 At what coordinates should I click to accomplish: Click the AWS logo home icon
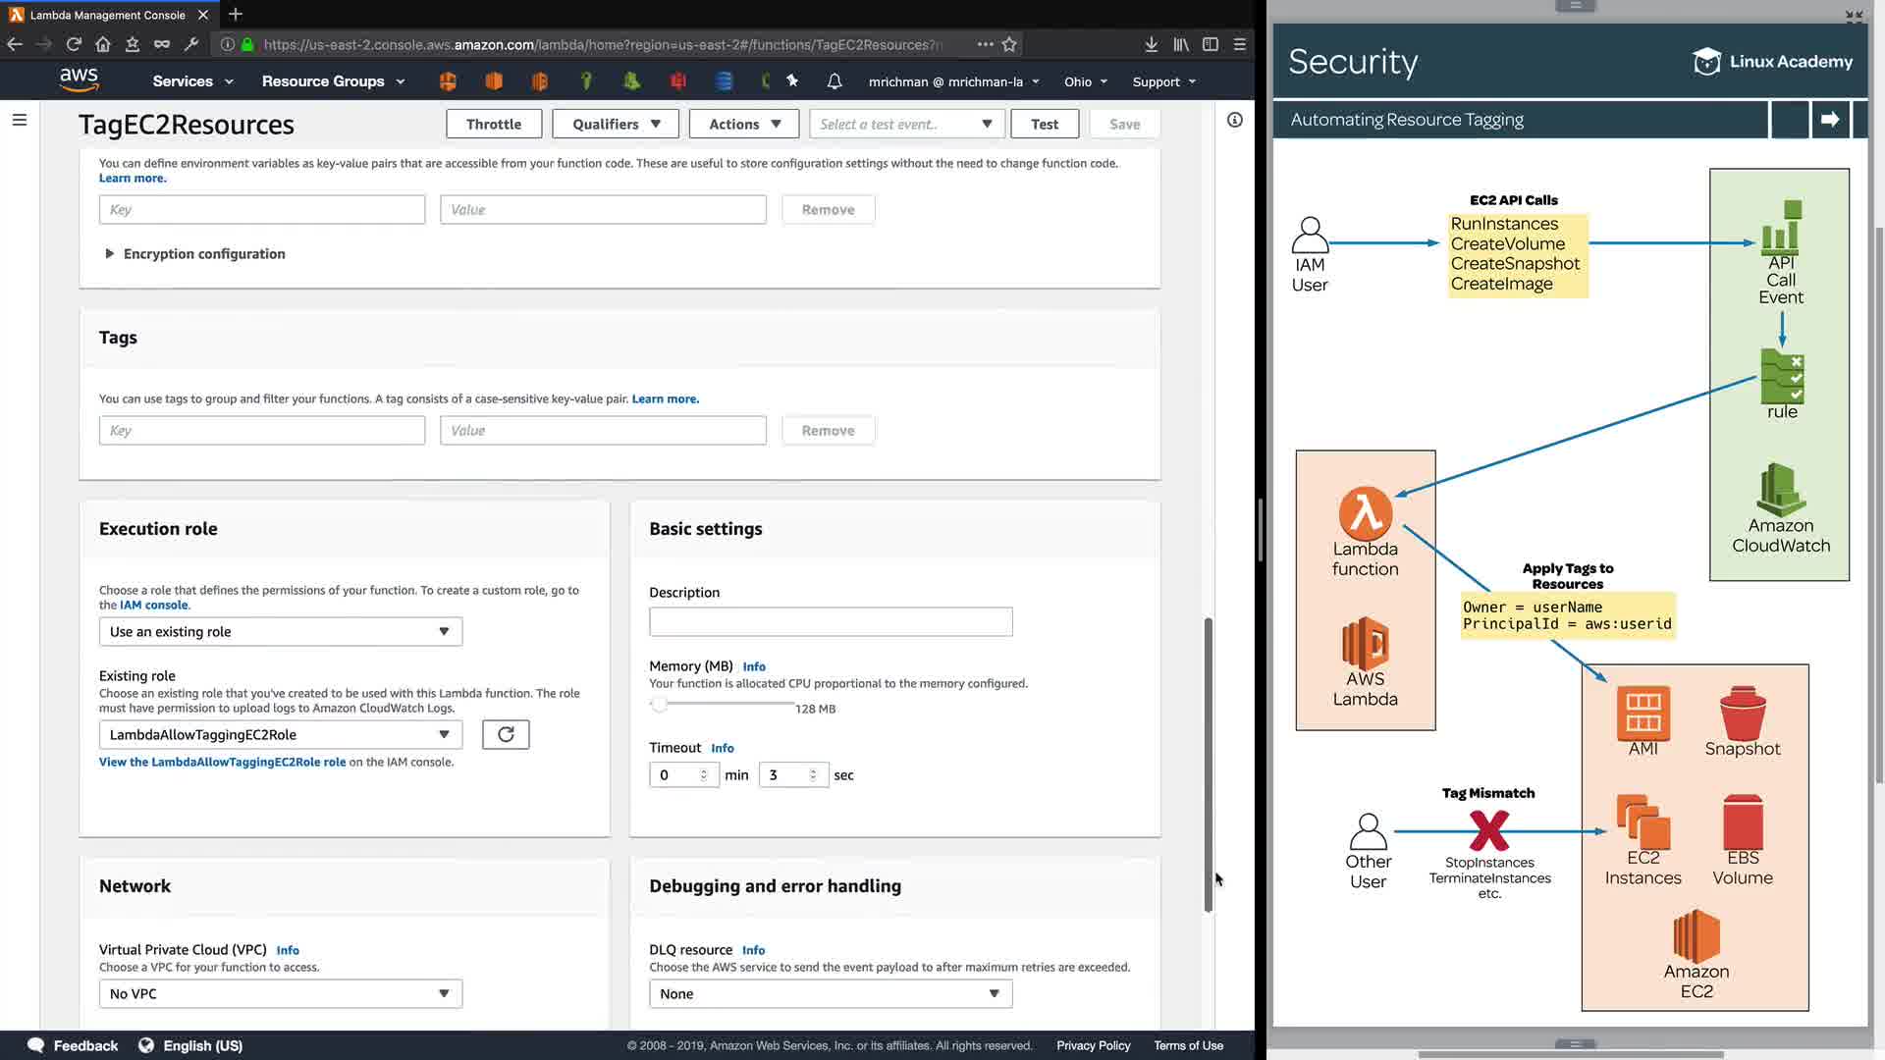[79, 80]
